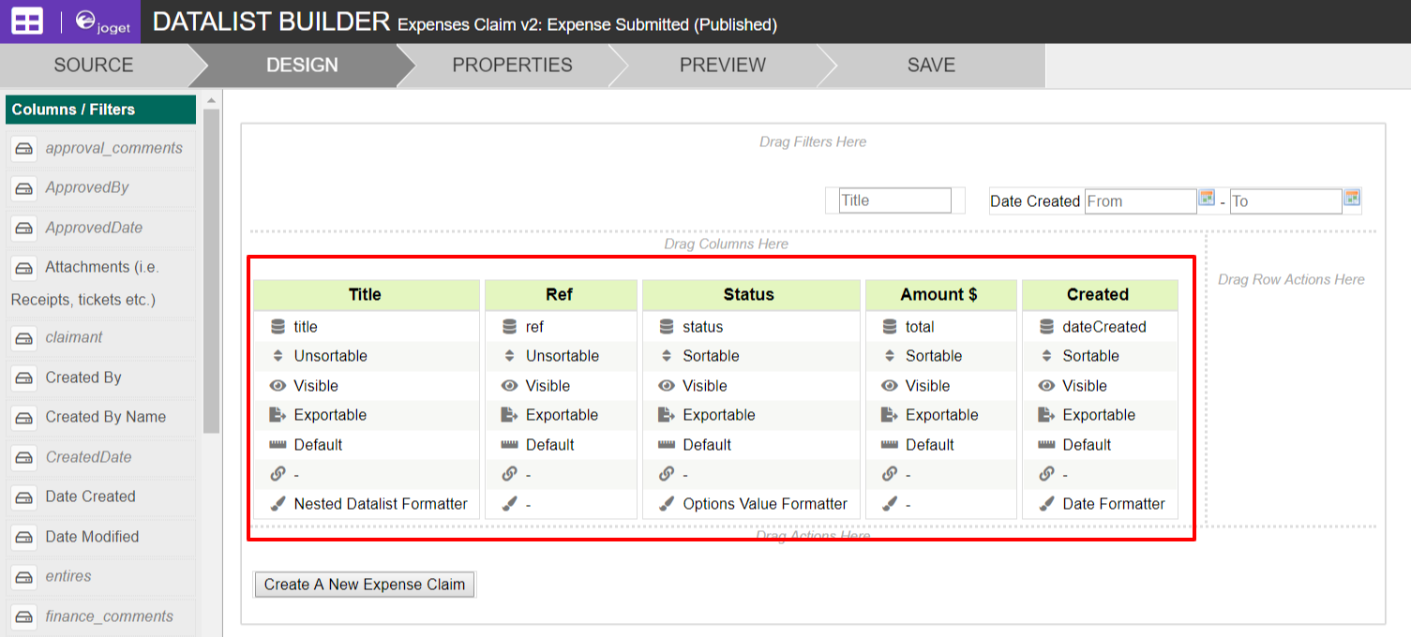
Task: Toggle the Visible eye in Status column
Action: 667,386
